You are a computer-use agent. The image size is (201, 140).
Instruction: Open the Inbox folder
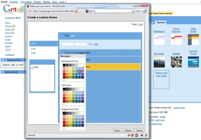tap(8, 23)
